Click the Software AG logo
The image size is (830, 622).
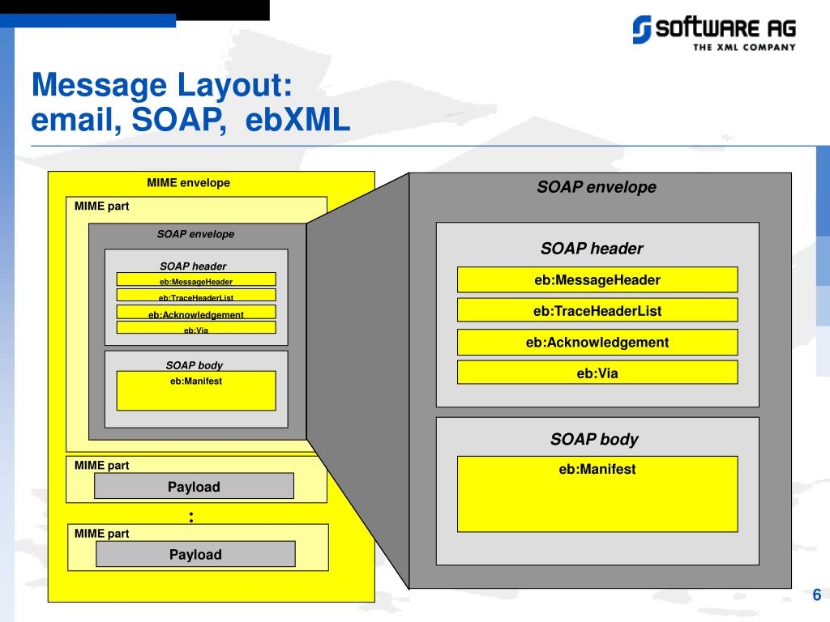click(714, 32)
